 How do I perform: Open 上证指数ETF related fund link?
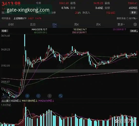point(20,18)
